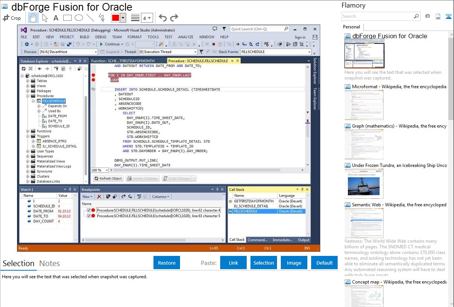Image resolution: width=454 pixels, height=307 pixels.
Task: Select the straight line tool
Action: pos(90,18)
